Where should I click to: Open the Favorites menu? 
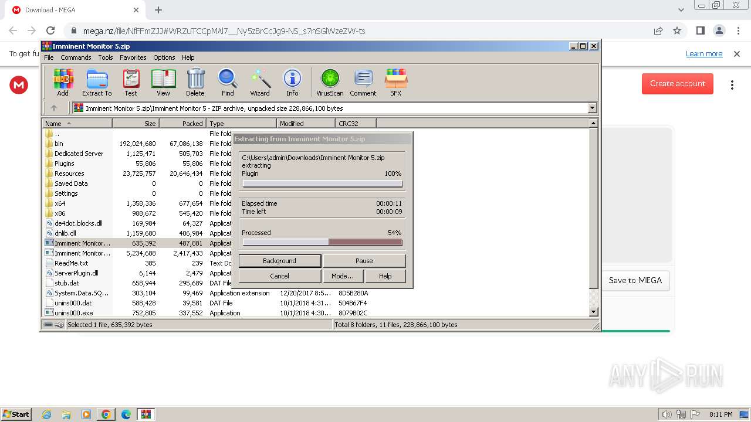tap(133, 57)
